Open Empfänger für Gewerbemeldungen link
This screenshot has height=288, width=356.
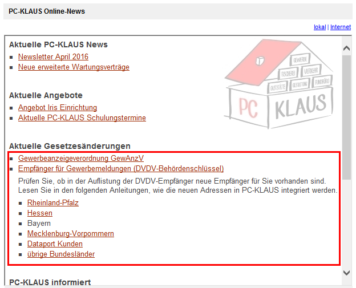pos(121,168)
